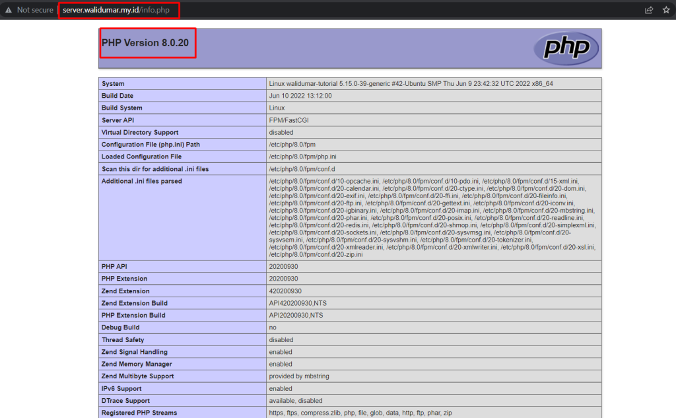The image size is (676, 418).
Task: Click the 'PHP Version 8.0.20' heading
Action: [x=145, y=43]
